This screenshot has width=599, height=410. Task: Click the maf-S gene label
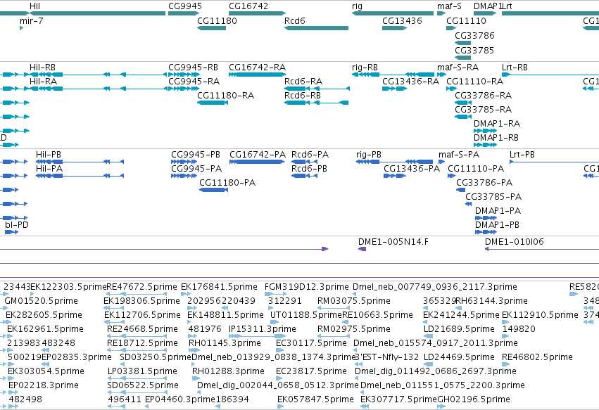point(449,6)
